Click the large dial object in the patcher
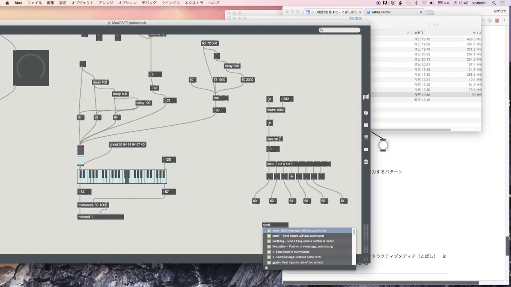Viewport: 511px width, 287px height. pos(31,68)
